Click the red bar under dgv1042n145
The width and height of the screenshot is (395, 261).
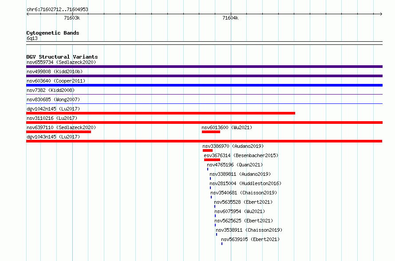coord(161,113)
